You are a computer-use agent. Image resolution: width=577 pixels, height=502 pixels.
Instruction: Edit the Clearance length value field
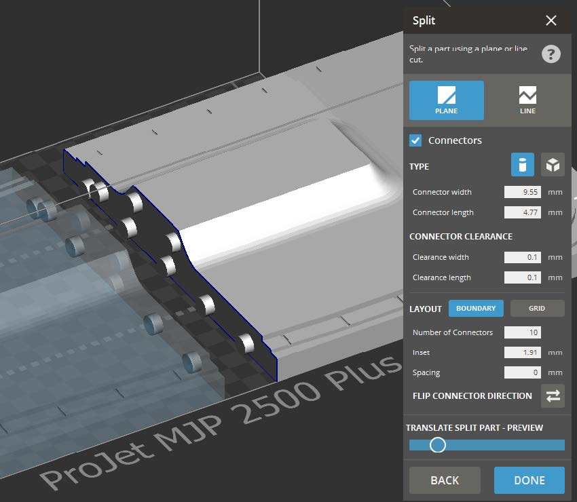[521, 277]
